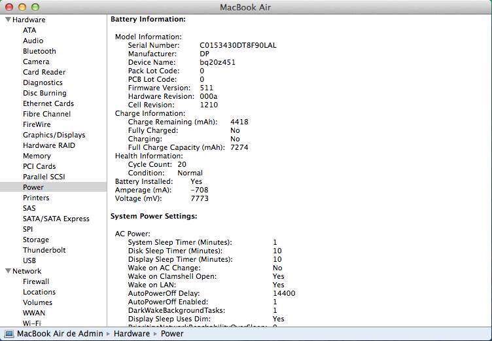Select SPI in the sidebar
The image size is (492, 341).
point(27,229)
